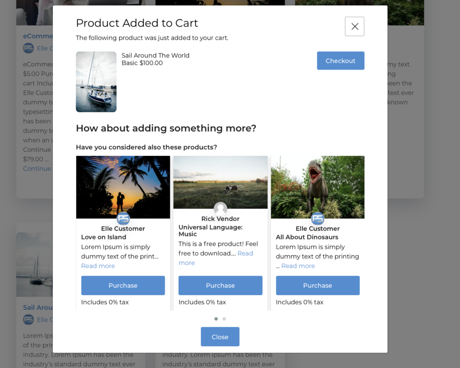Expand Read more on All About Dinosaurs
This screenshot has width=460, height=368.
(298, 265)
